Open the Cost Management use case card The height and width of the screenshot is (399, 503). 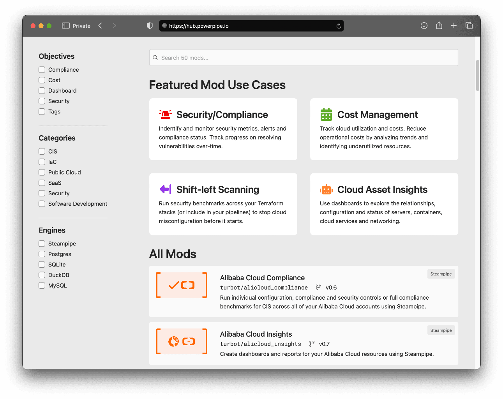click(384, 129)
